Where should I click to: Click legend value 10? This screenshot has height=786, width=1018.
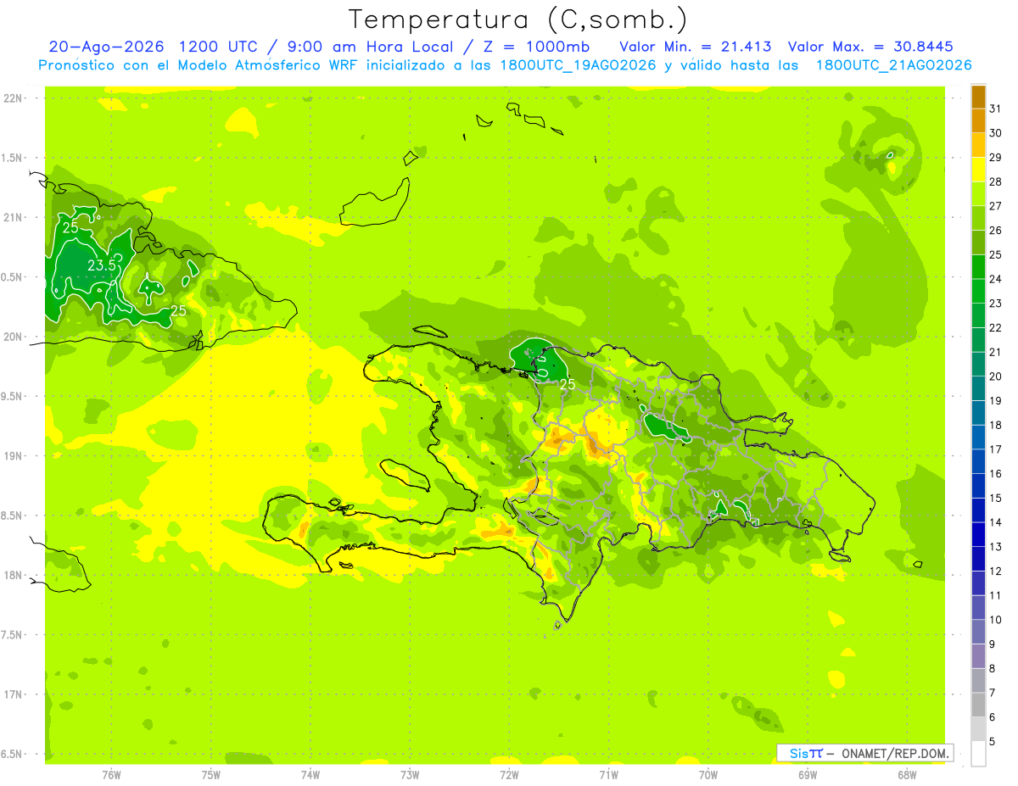pos(996,620)
